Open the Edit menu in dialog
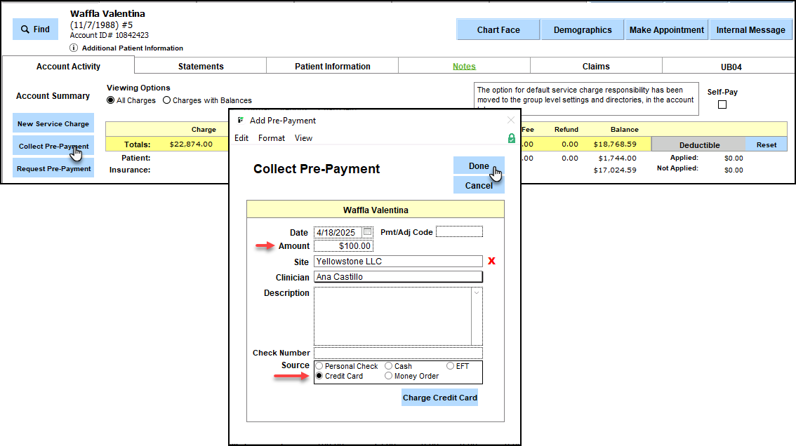 241,138
